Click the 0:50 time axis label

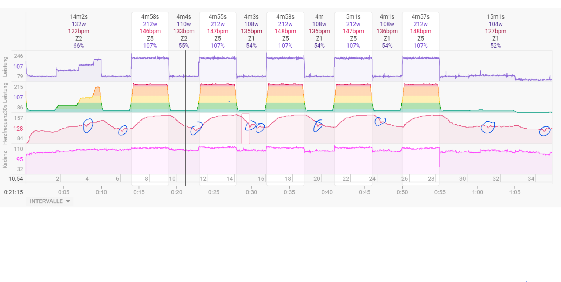click(402, 192)
